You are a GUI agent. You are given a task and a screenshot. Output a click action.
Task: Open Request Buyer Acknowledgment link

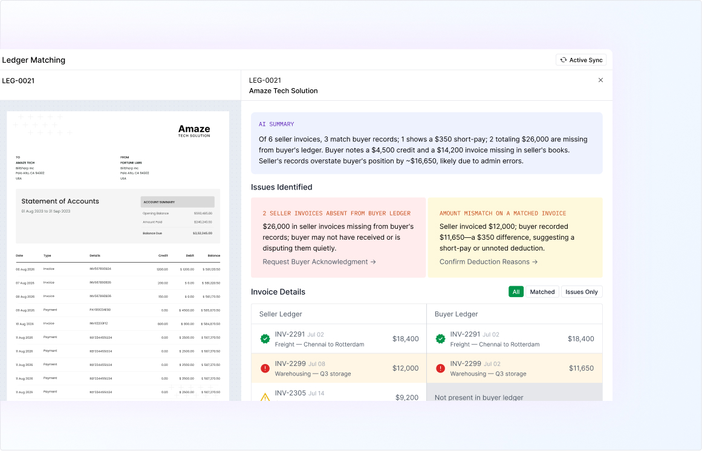(319, 262)
